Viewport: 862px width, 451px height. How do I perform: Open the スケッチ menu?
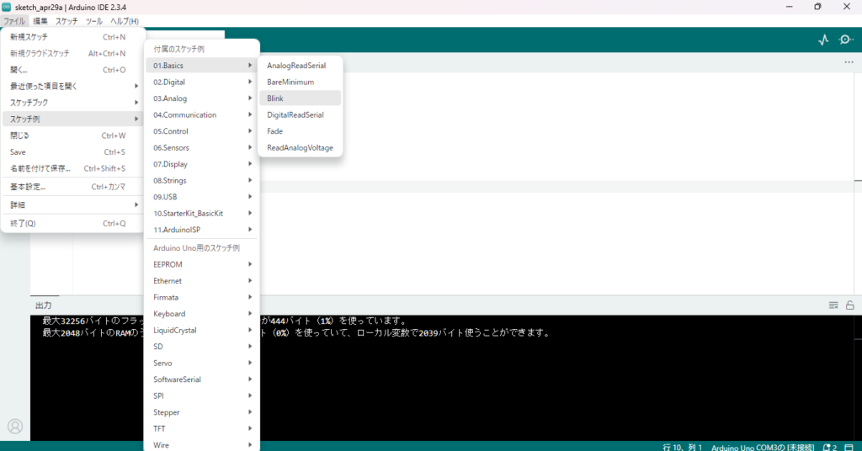[x=67, y=21]
